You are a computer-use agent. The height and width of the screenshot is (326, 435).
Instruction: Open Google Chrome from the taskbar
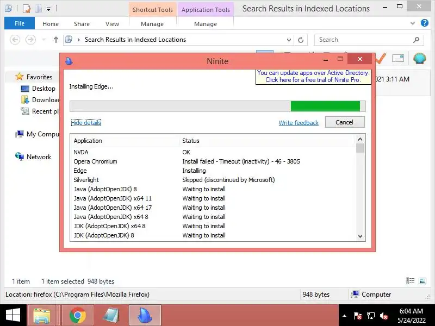78,315
